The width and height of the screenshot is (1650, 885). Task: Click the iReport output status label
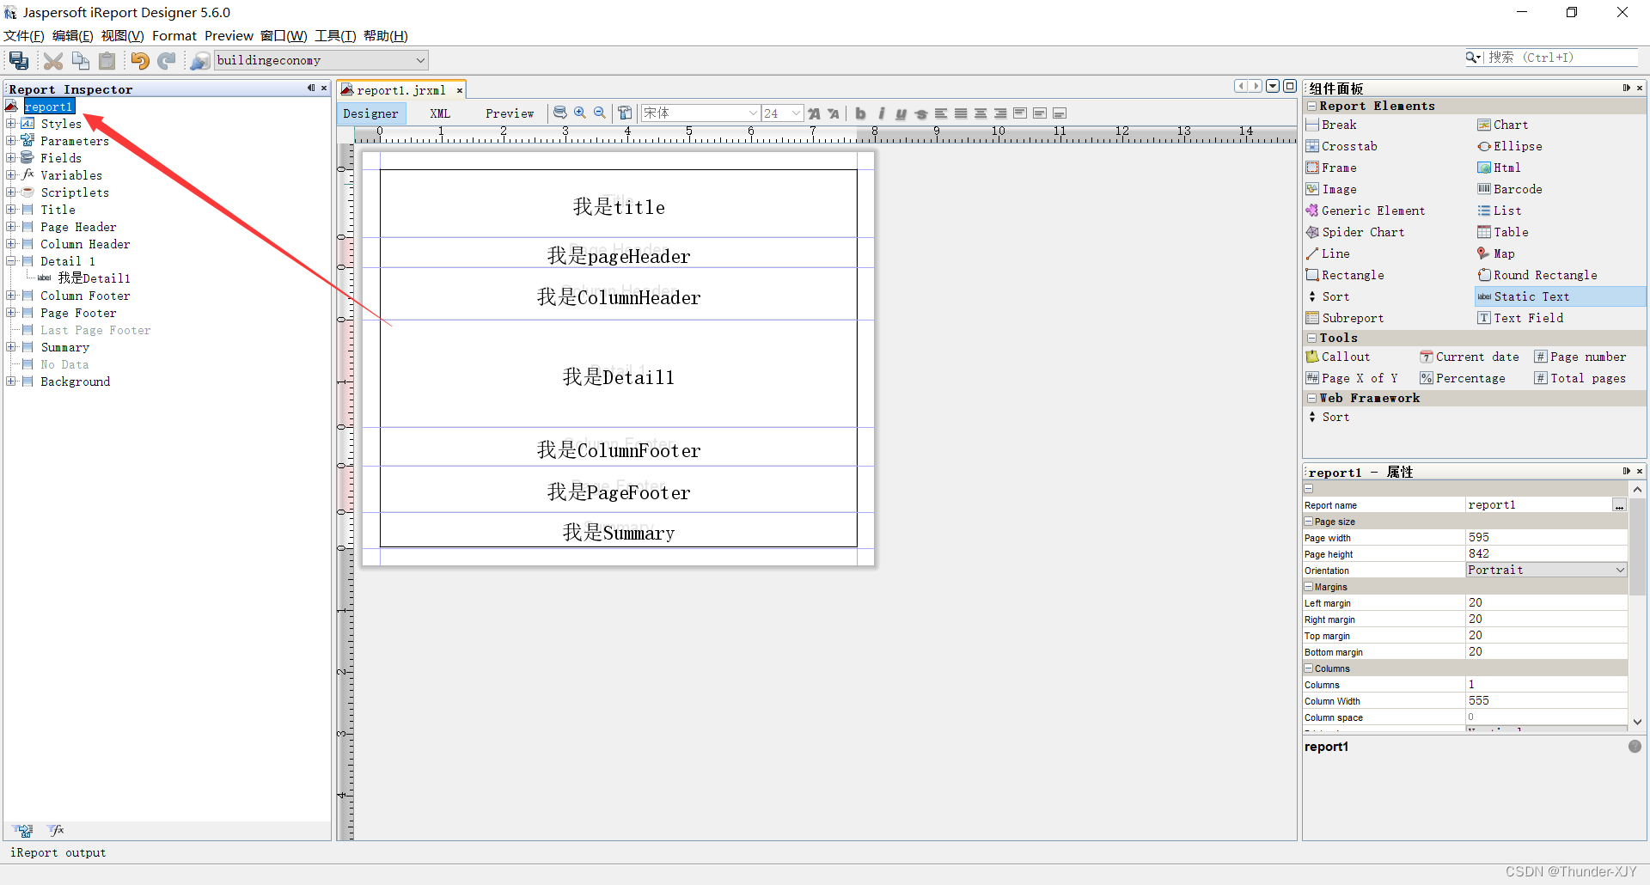click(58, 852)
